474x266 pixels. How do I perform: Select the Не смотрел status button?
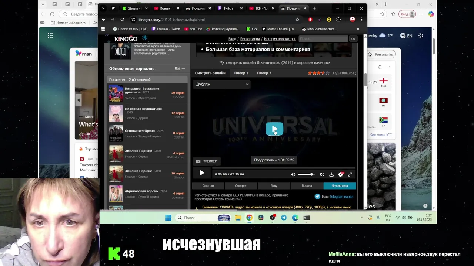point(340,185)
